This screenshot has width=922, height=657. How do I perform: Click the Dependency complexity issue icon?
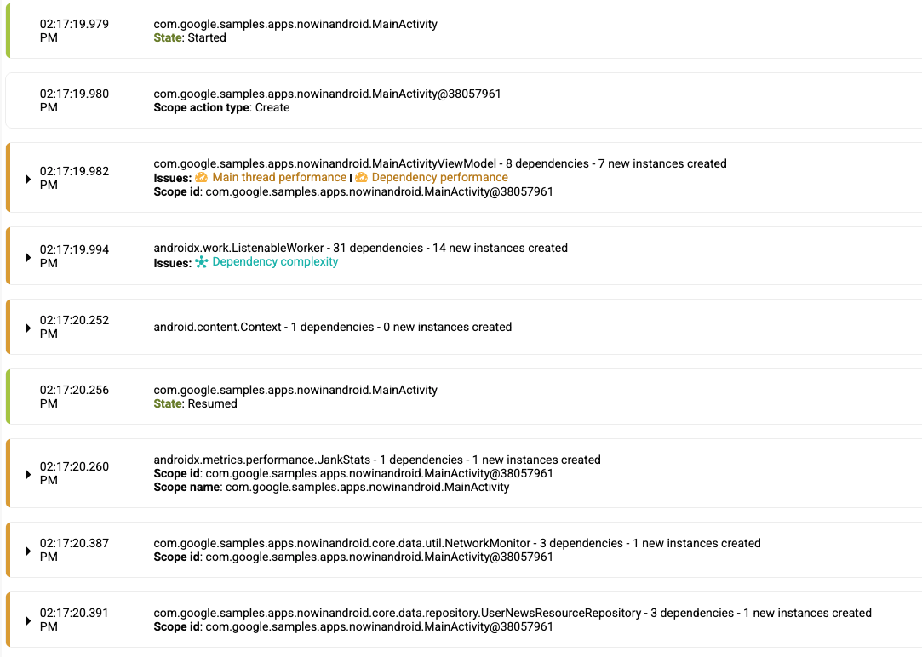(x=202, y=262)
